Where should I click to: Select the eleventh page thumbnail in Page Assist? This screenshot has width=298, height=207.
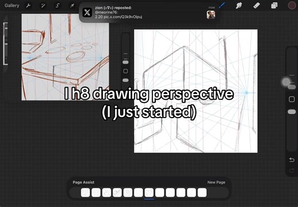pyautogui.click(x=191, y=193)
